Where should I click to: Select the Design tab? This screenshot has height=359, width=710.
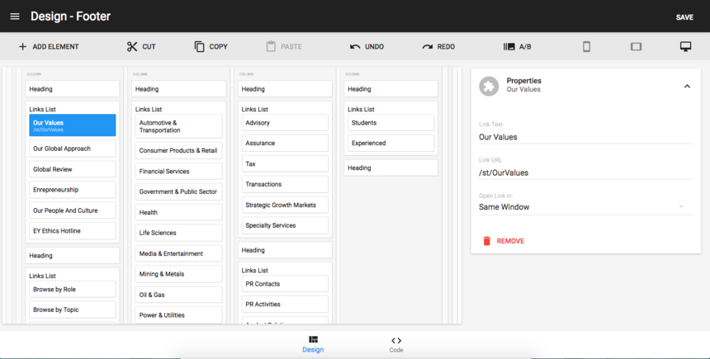pos(313,344)
